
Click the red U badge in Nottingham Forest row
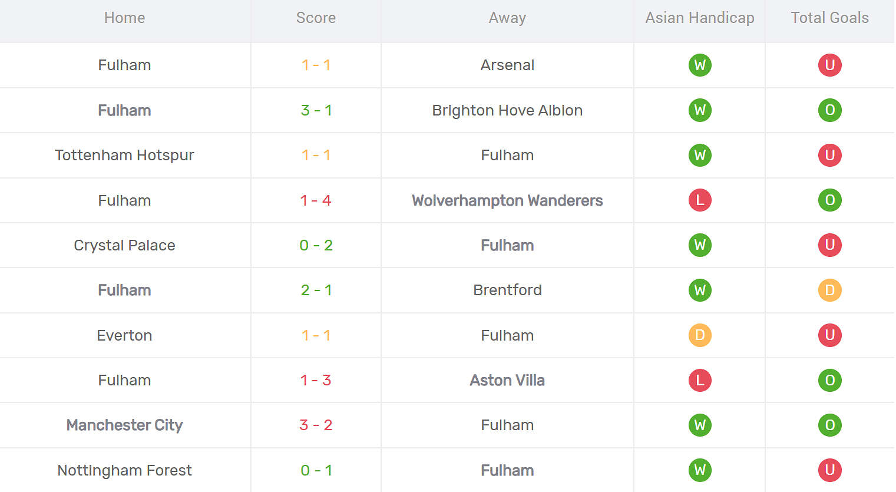click(x=829, y=470)
